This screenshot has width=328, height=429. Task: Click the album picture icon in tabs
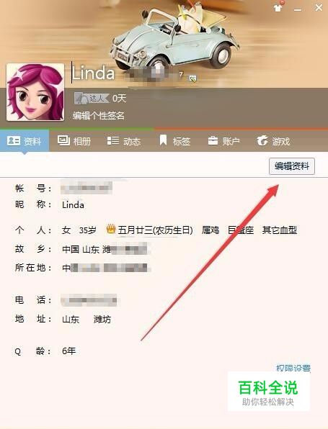coord(64,140)
